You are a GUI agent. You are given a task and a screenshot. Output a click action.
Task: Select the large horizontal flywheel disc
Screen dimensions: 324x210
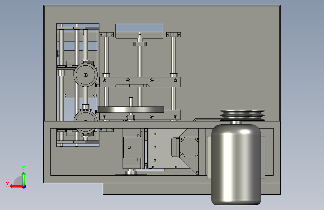click(x=130, y=109)
